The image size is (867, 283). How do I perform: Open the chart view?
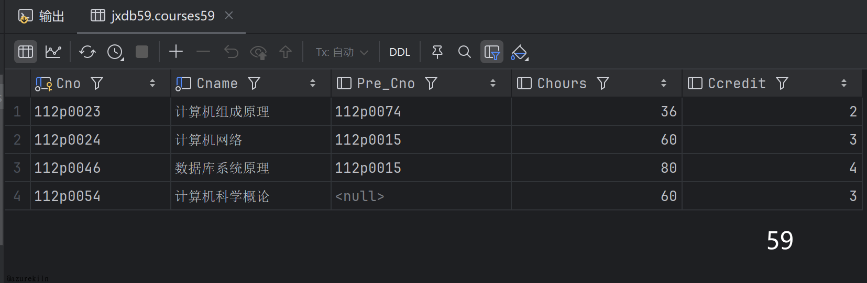pos(53,52)
